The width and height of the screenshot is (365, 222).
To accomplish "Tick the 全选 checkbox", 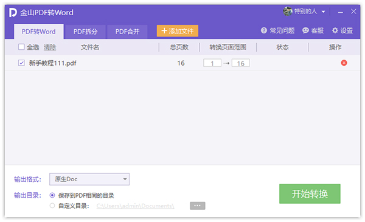I will 21,47.
